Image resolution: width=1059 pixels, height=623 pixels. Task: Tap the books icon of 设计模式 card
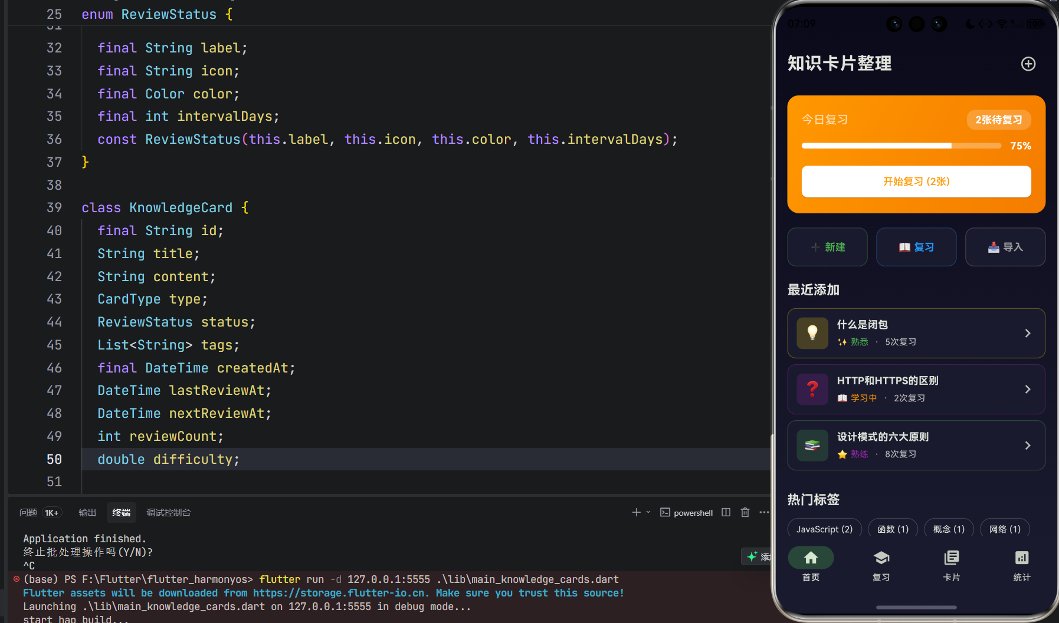click(x=812, y=445)
